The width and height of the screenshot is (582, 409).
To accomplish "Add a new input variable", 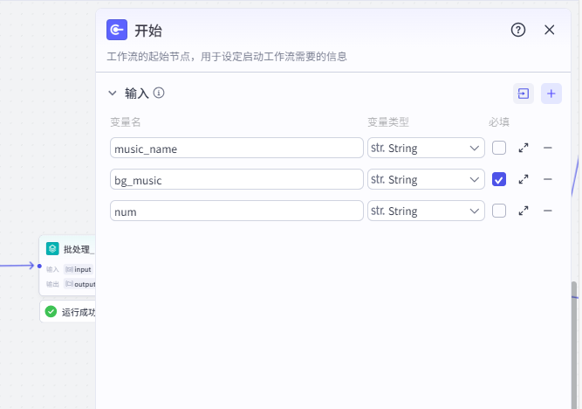I will [551, 94].
